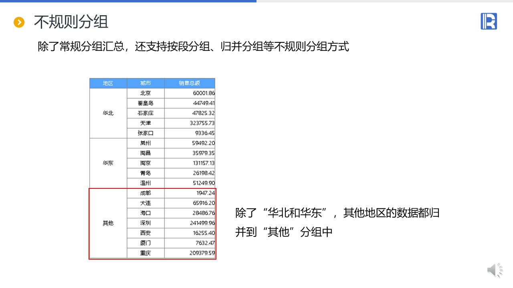Viewport: 513px width, 288px height.
Task: Click the 厦门 city cell
Action: pos(145,243)
